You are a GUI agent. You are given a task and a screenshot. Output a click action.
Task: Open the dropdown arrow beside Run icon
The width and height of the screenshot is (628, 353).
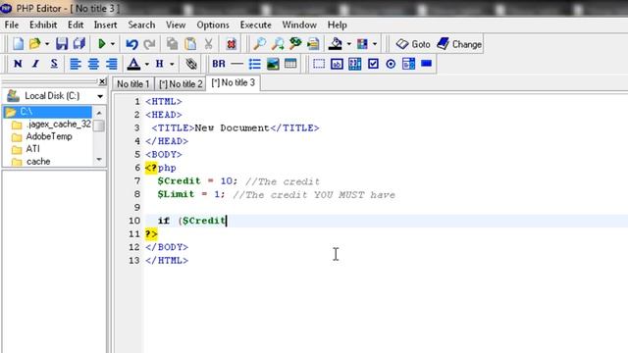[113, 44]
